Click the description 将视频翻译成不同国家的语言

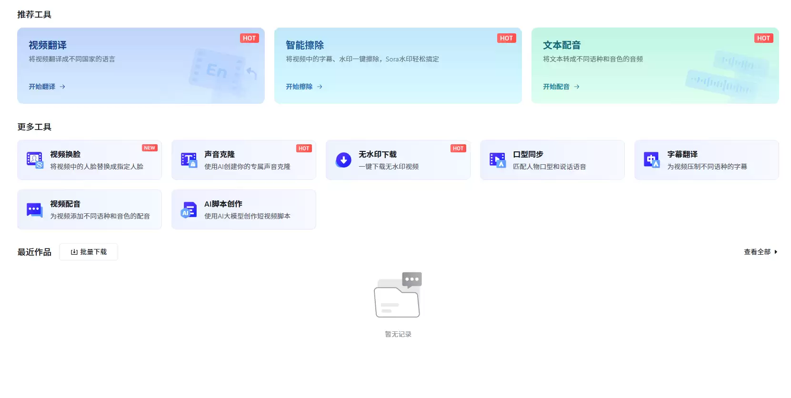pyautogui.click(x=72, y=59)
